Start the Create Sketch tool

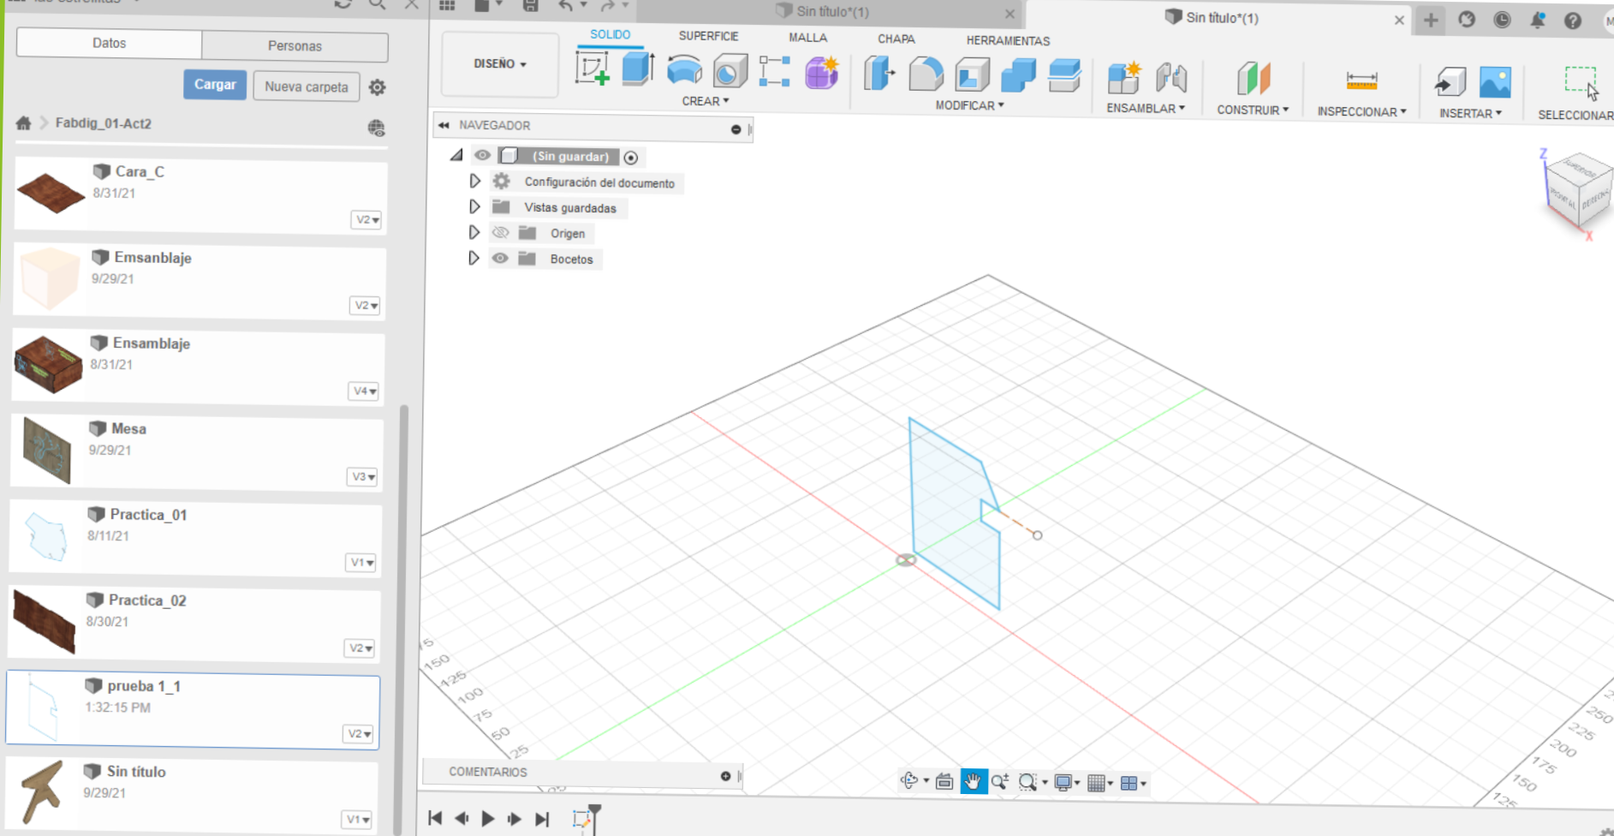593,69
